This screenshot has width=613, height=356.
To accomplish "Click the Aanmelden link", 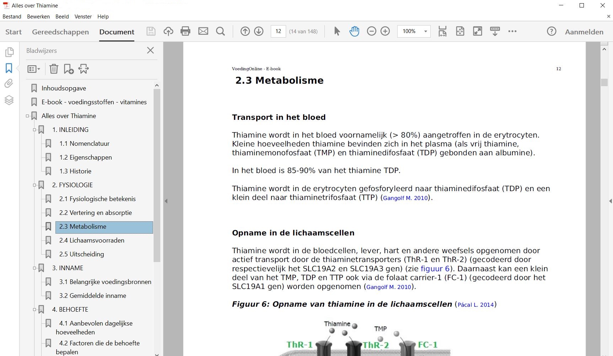I will (584, 32).
